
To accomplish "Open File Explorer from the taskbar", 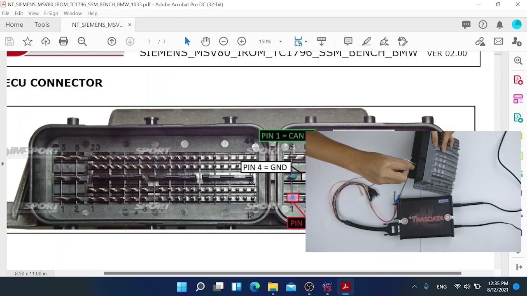I will coord(273,287).
